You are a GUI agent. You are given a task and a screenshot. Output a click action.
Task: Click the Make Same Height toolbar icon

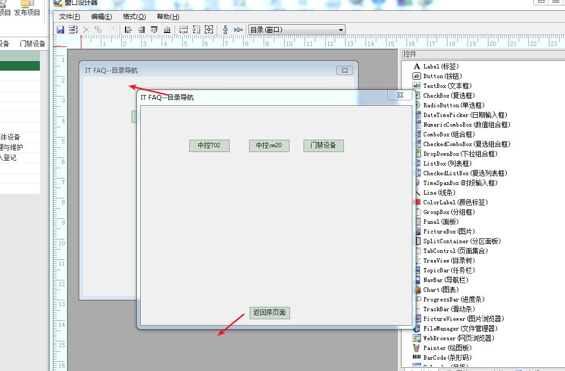click(x=196, y=30)
